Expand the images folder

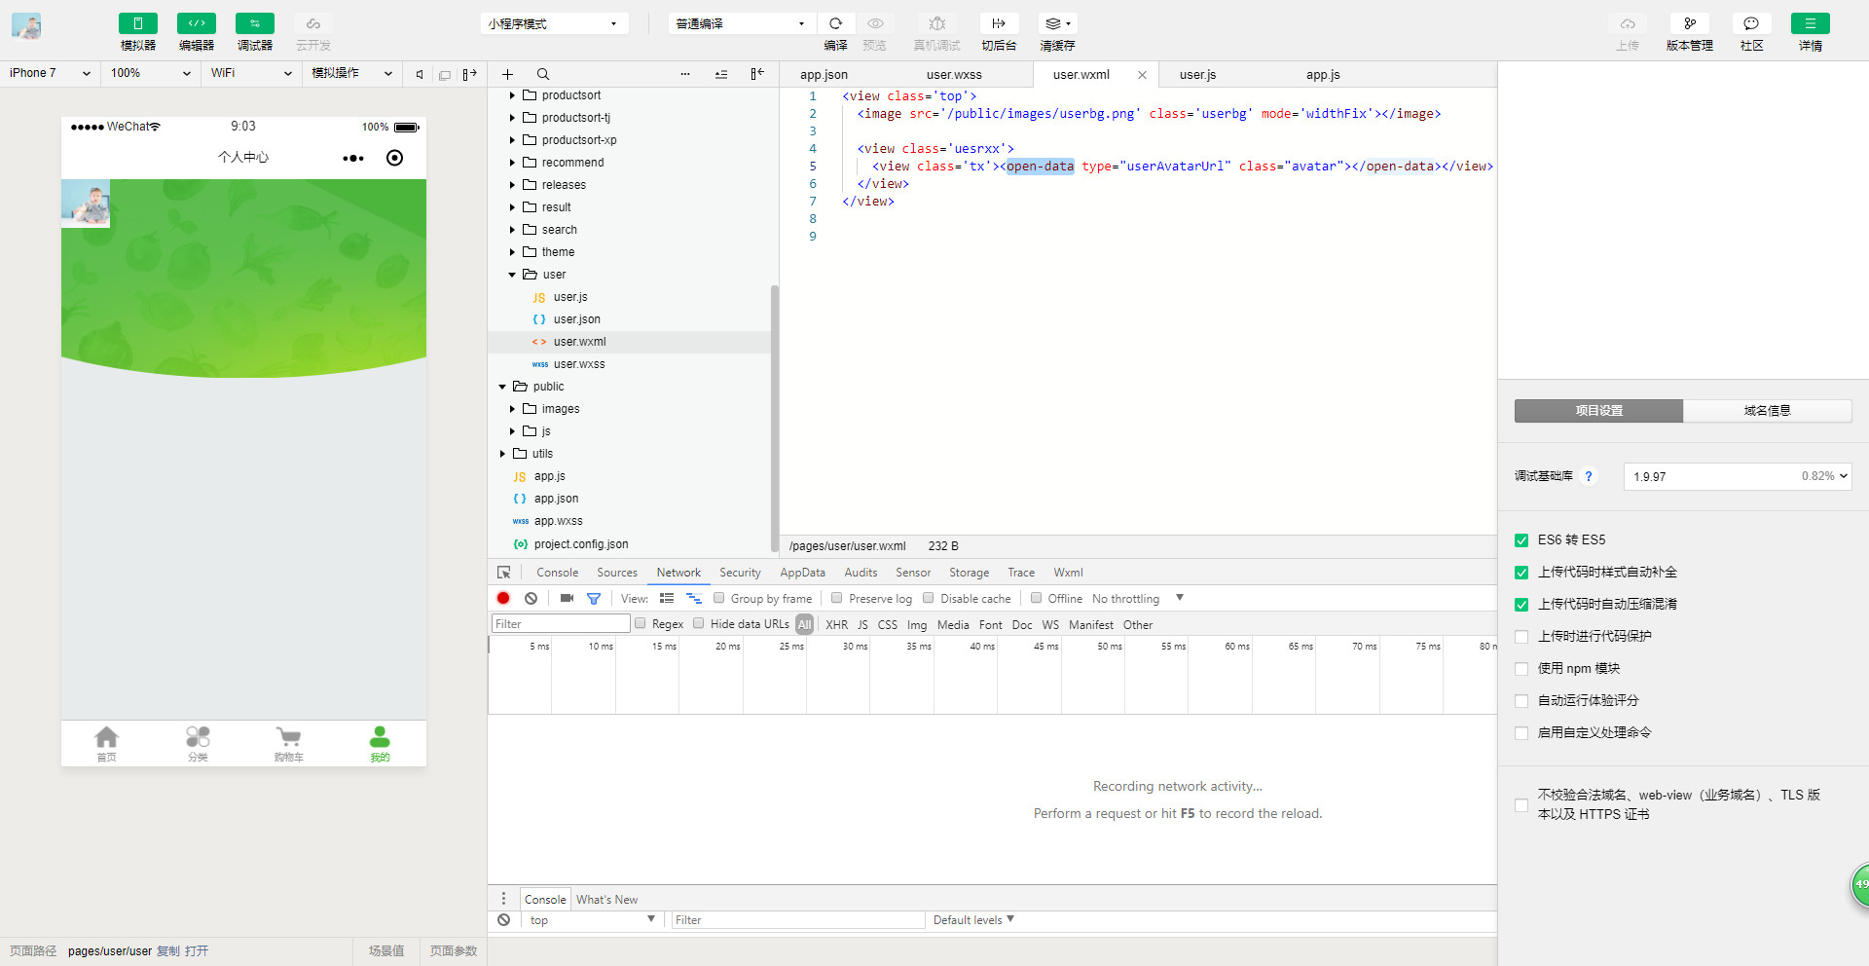512,409
